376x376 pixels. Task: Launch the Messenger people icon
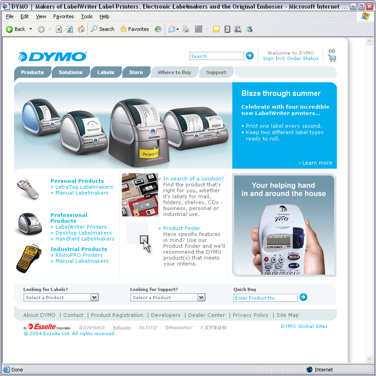250,29
